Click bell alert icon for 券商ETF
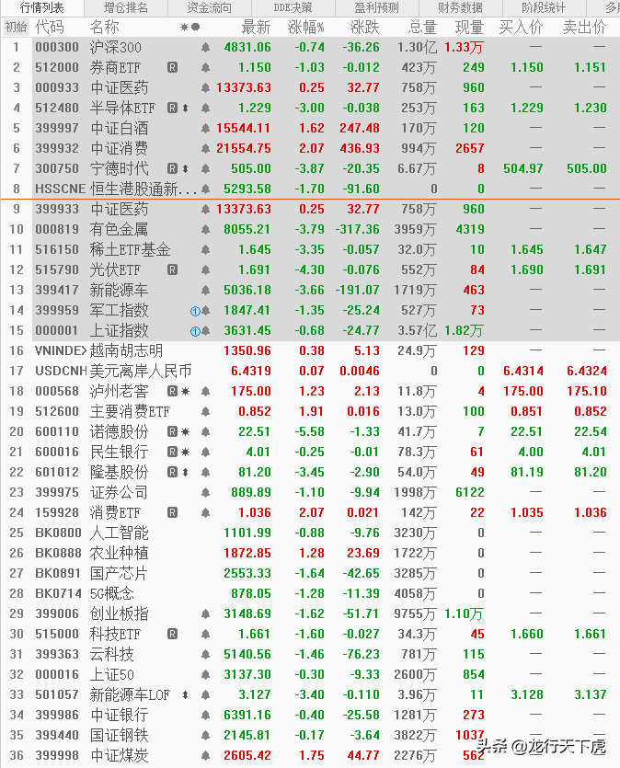Screen dimensions: 620x768 click(x=206, y=67)
